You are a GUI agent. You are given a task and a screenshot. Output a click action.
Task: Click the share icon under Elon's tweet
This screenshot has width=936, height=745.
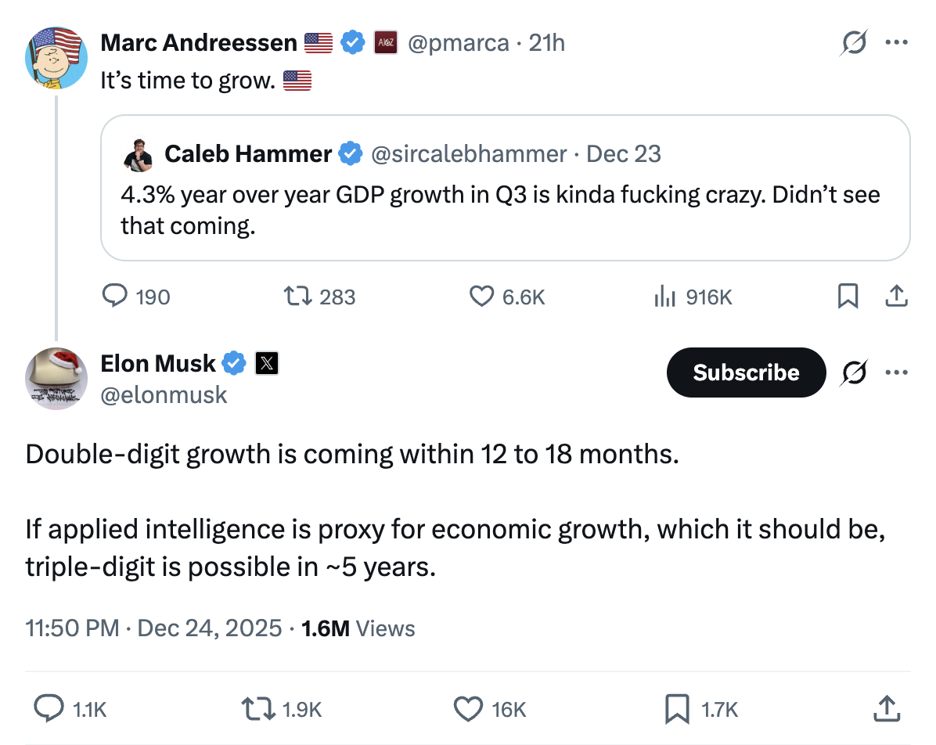point(886,709)
